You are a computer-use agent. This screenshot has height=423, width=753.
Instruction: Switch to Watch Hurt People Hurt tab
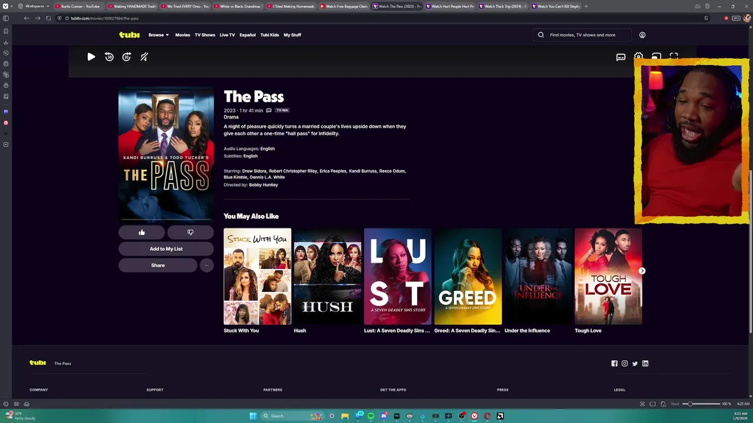click(450, 6)
